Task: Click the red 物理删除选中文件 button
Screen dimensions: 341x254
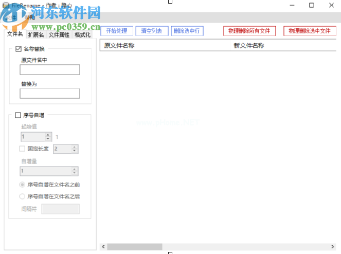Action: coord(310,31)
